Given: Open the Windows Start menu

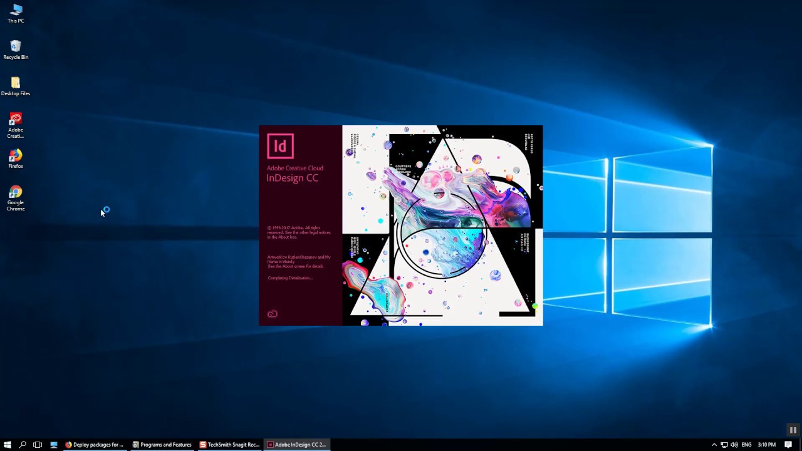Looking at the screenshot, I should pyautogui.click(x=8, y=445).
